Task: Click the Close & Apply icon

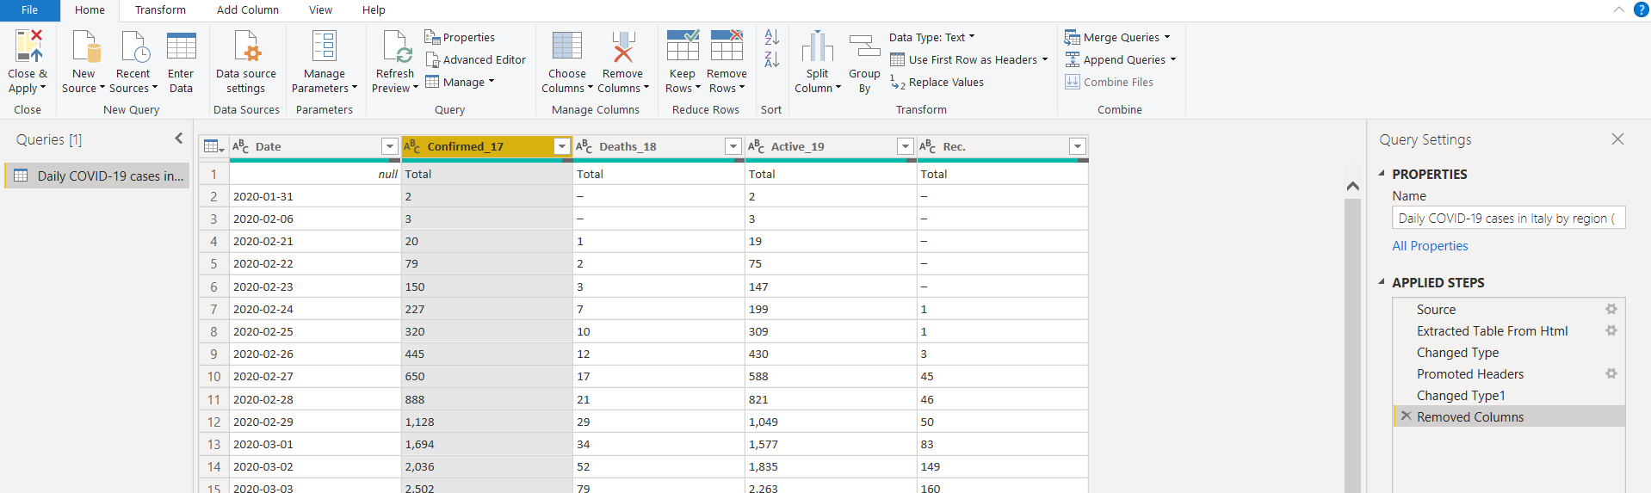Action: [x=27, y=46]
